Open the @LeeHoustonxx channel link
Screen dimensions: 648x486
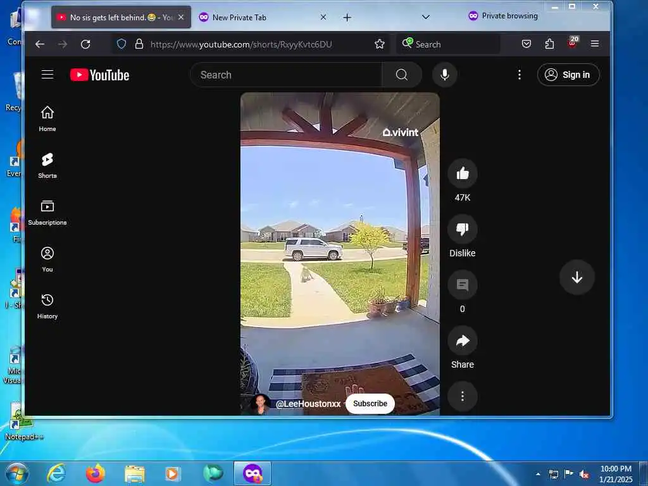point(308,404)
